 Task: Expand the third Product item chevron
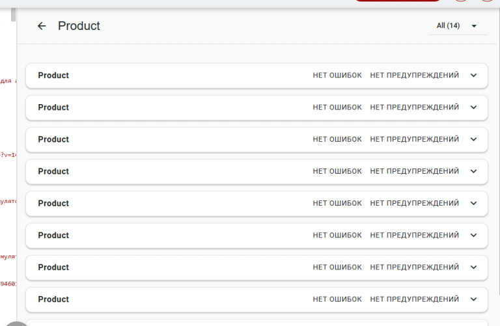click(x=473, y=139)
